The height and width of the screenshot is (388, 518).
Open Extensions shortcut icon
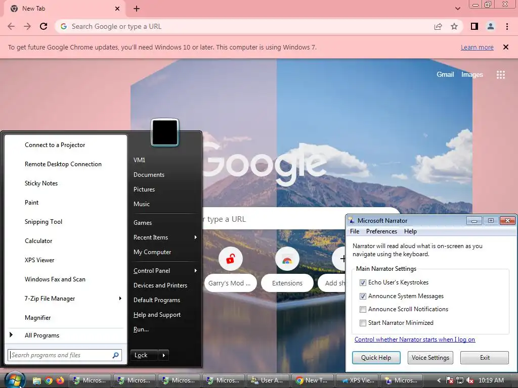click(x=287, y=259)
